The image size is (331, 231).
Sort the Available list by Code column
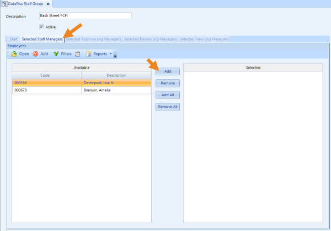coord(47,75)
